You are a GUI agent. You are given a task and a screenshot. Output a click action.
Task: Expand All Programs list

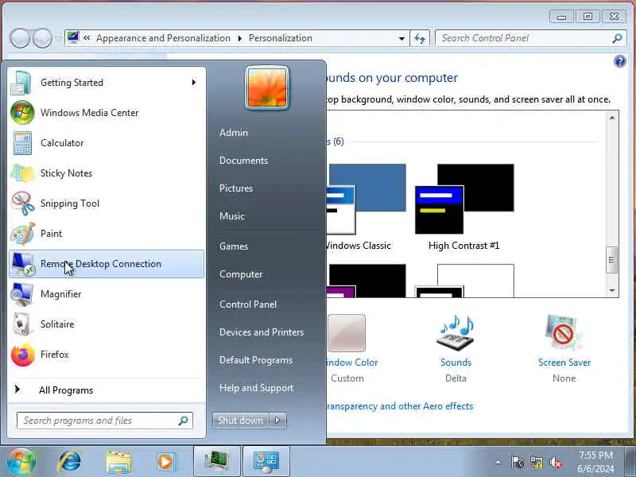tap(107, 390)
